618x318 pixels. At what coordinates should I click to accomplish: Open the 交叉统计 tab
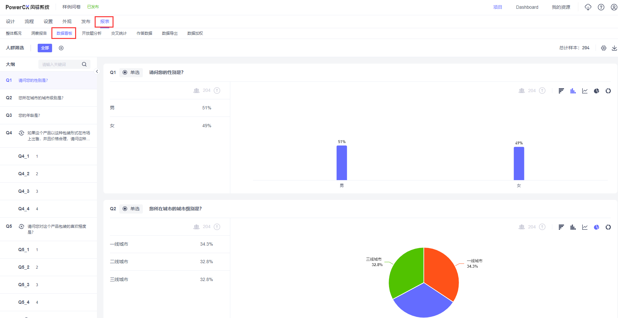119,33
